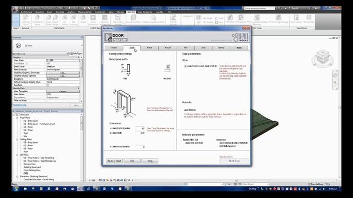Click Visibility/Graphics Overrides Edit button
Viewport: 353px width, 198px height.
coord(63,73)
